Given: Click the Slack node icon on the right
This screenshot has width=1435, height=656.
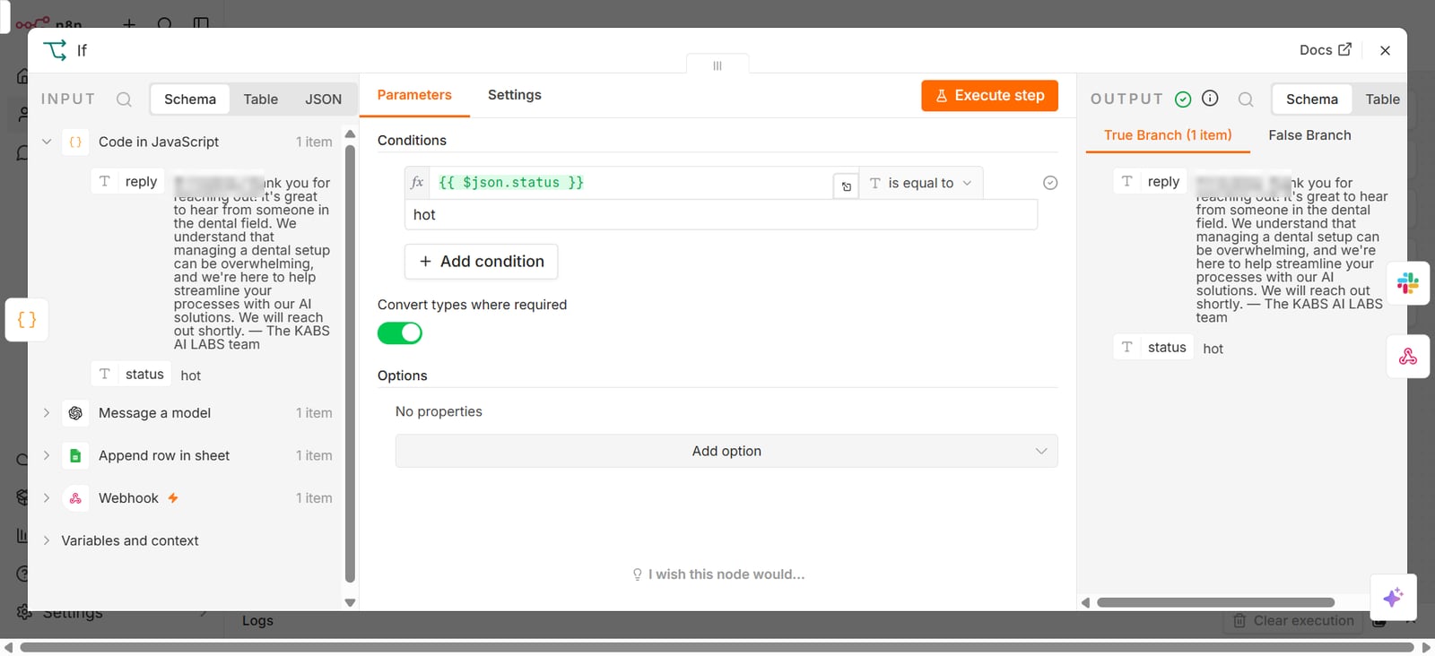Looking at the screenshot, I should 1408,284.
